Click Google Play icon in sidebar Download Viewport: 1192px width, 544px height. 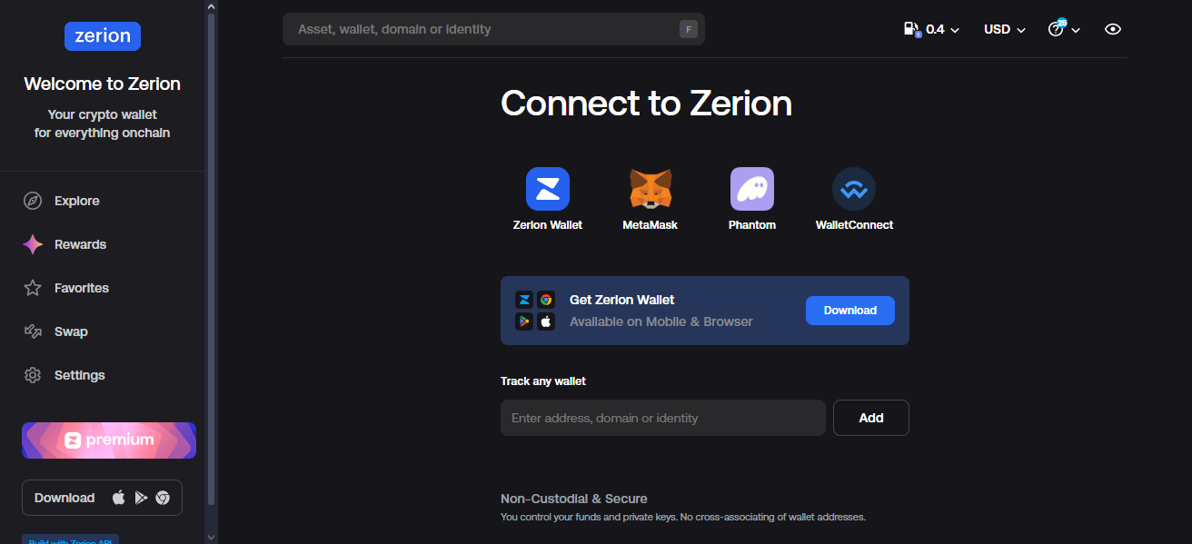[141, 498]
